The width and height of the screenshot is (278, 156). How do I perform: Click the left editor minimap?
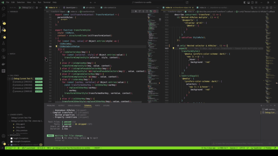(x=153, y=58)
